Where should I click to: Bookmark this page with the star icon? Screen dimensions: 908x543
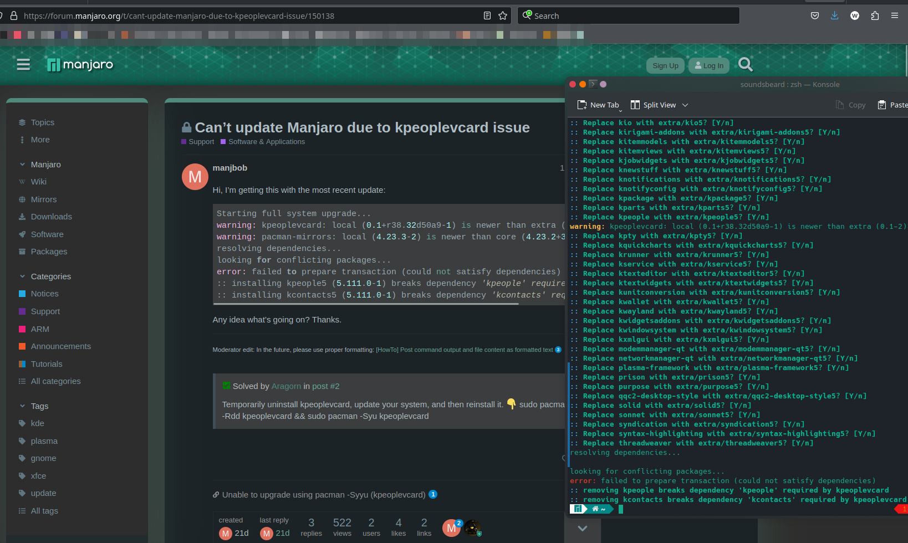503,16
